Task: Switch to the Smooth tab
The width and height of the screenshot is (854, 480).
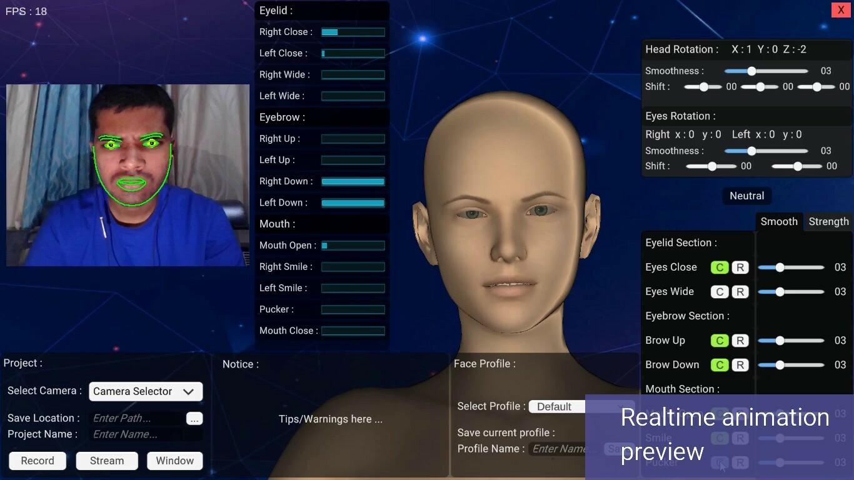Action: [779, 221]
